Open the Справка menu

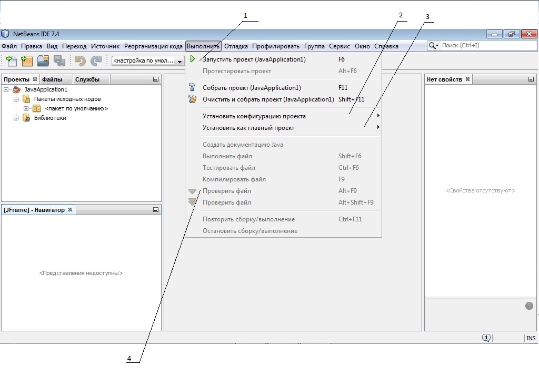tap(386, 46)
